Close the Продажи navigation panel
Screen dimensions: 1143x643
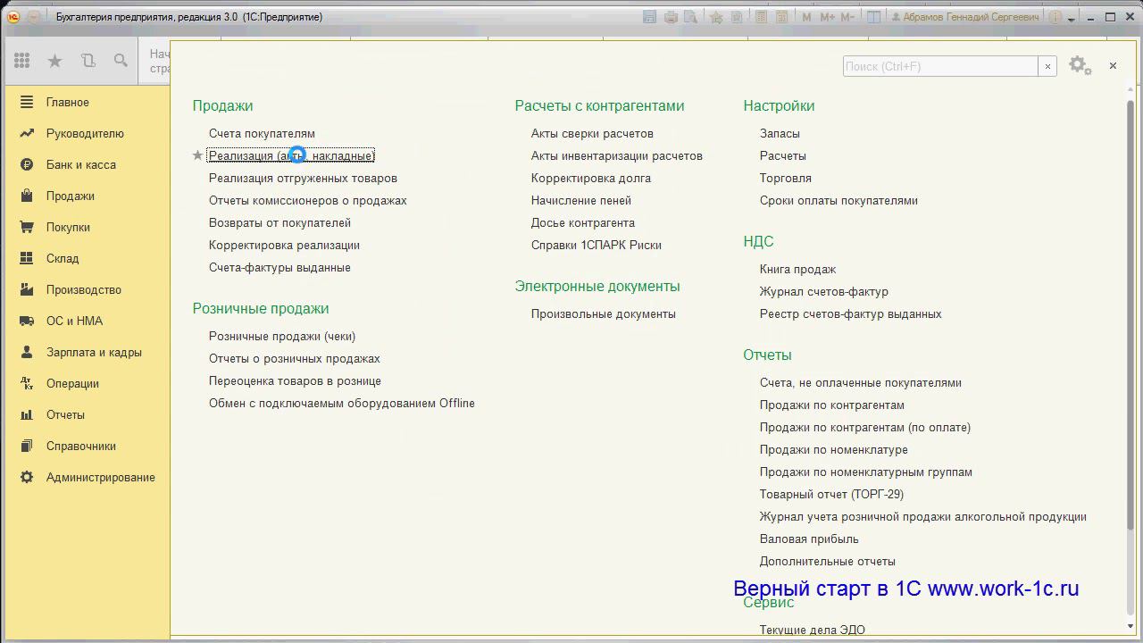pyautogui.click(x=1113, y=65)
